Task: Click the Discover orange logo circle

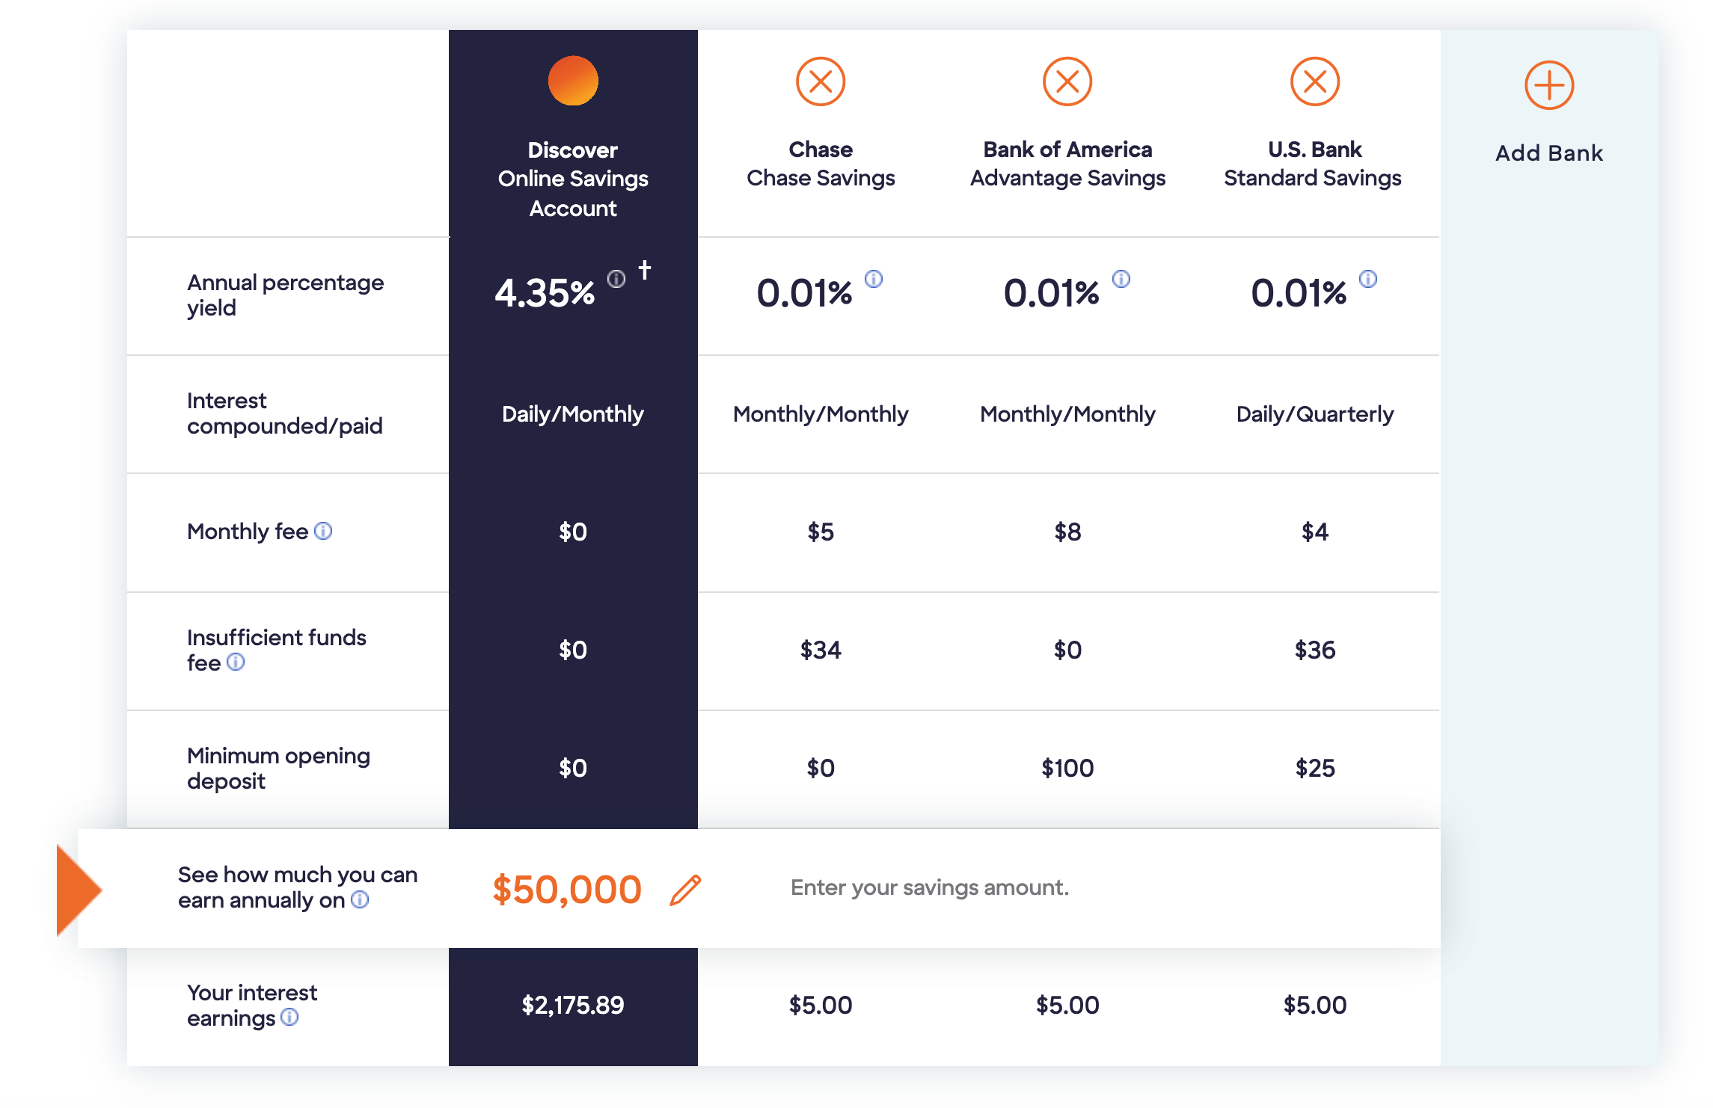Action: pos(573,81)
